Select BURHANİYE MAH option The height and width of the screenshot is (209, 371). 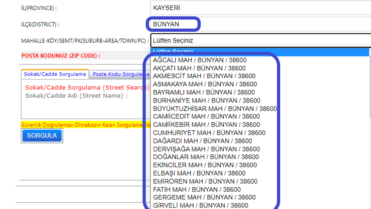point(207,101)
